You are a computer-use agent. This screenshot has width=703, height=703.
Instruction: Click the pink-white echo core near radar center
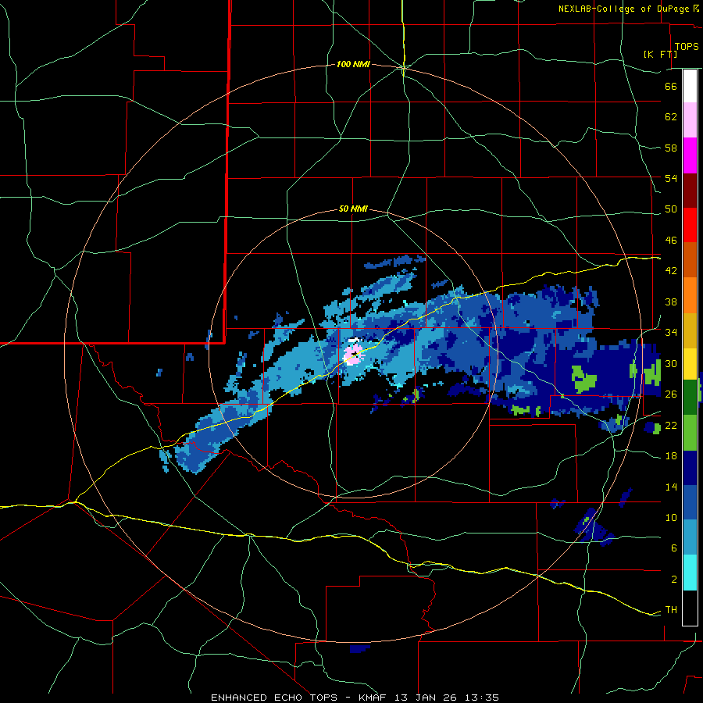point(354,354)
